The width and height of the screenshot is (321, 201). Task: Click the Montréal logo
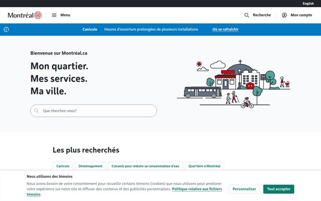point(25,15)
